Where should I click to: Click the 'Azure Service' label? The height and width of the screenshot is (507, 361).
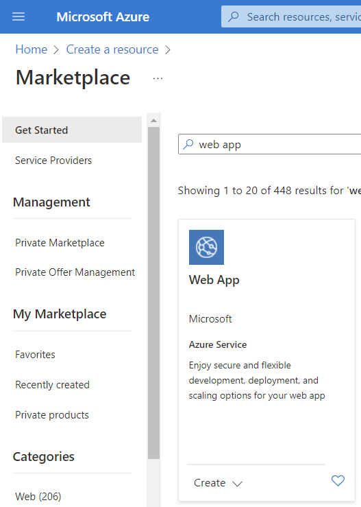[218, 344]
